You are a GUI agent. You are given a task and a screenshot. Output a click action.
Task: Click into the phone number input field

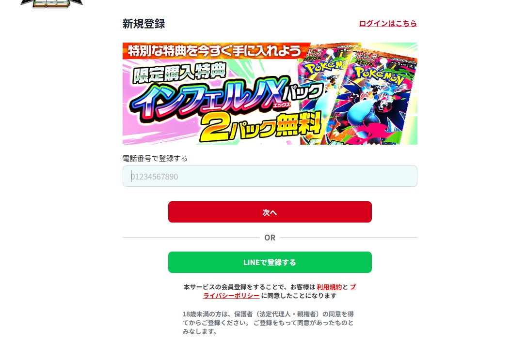(270, 176)
